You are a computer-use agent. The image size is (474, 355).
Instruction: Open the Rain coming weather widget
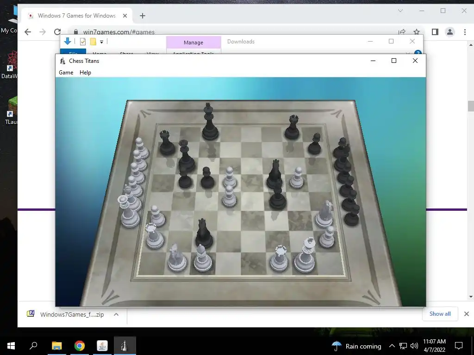[x=356, y=346]
